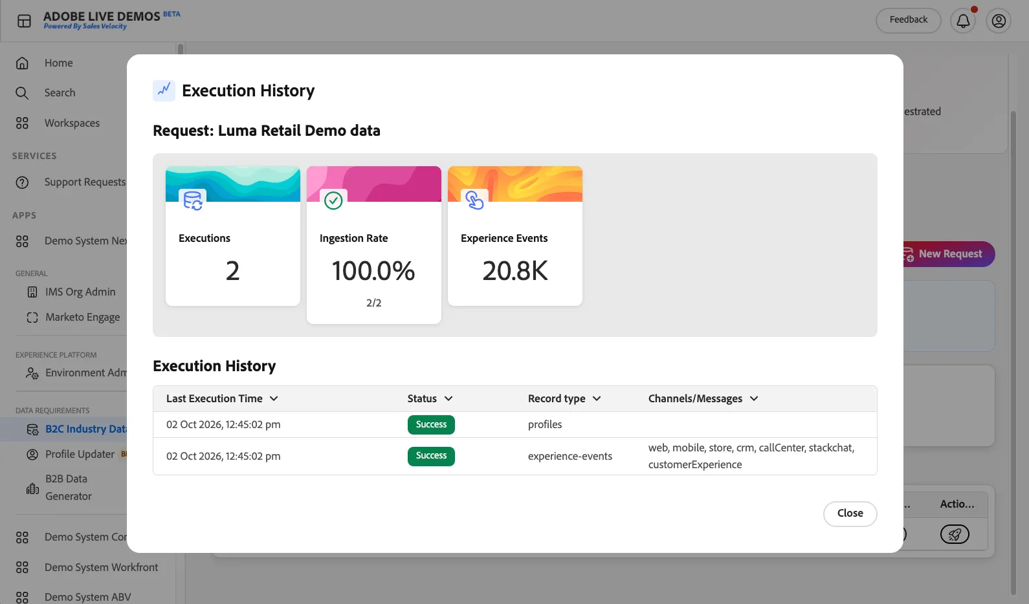1029x604 pixels.
Task: Click the rocket action icon
Action: (955, 534)
